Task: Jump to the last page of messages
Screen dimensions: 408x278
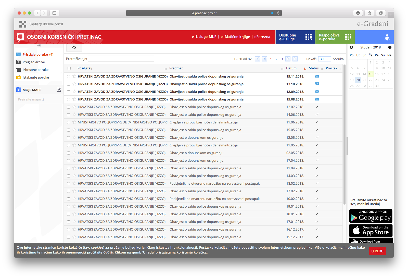Action: coord(295,59)
